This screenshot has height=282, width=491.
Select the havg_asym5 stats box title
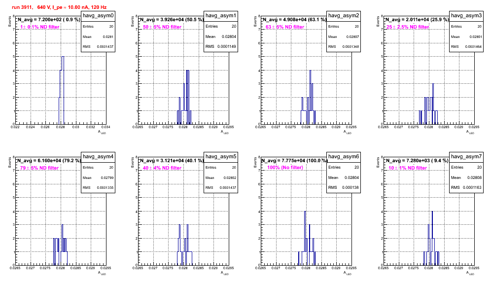click(221, 156)
